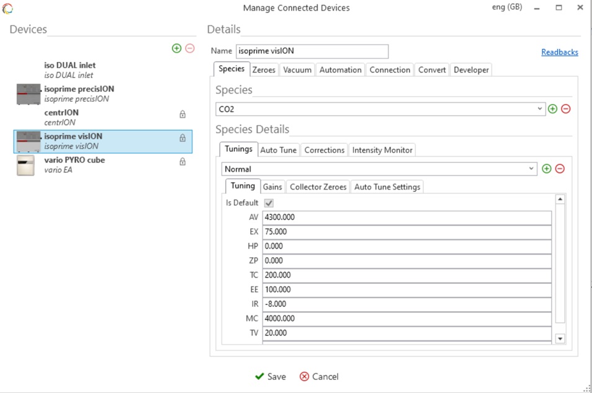Open the Collector Zeroes tab
This screenshot has width=592, height=393.
(x=318, y=187)
